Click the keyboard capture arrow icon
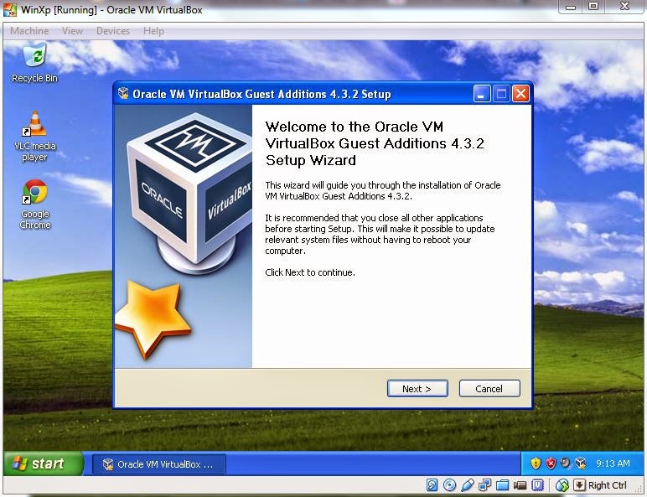 579,484
